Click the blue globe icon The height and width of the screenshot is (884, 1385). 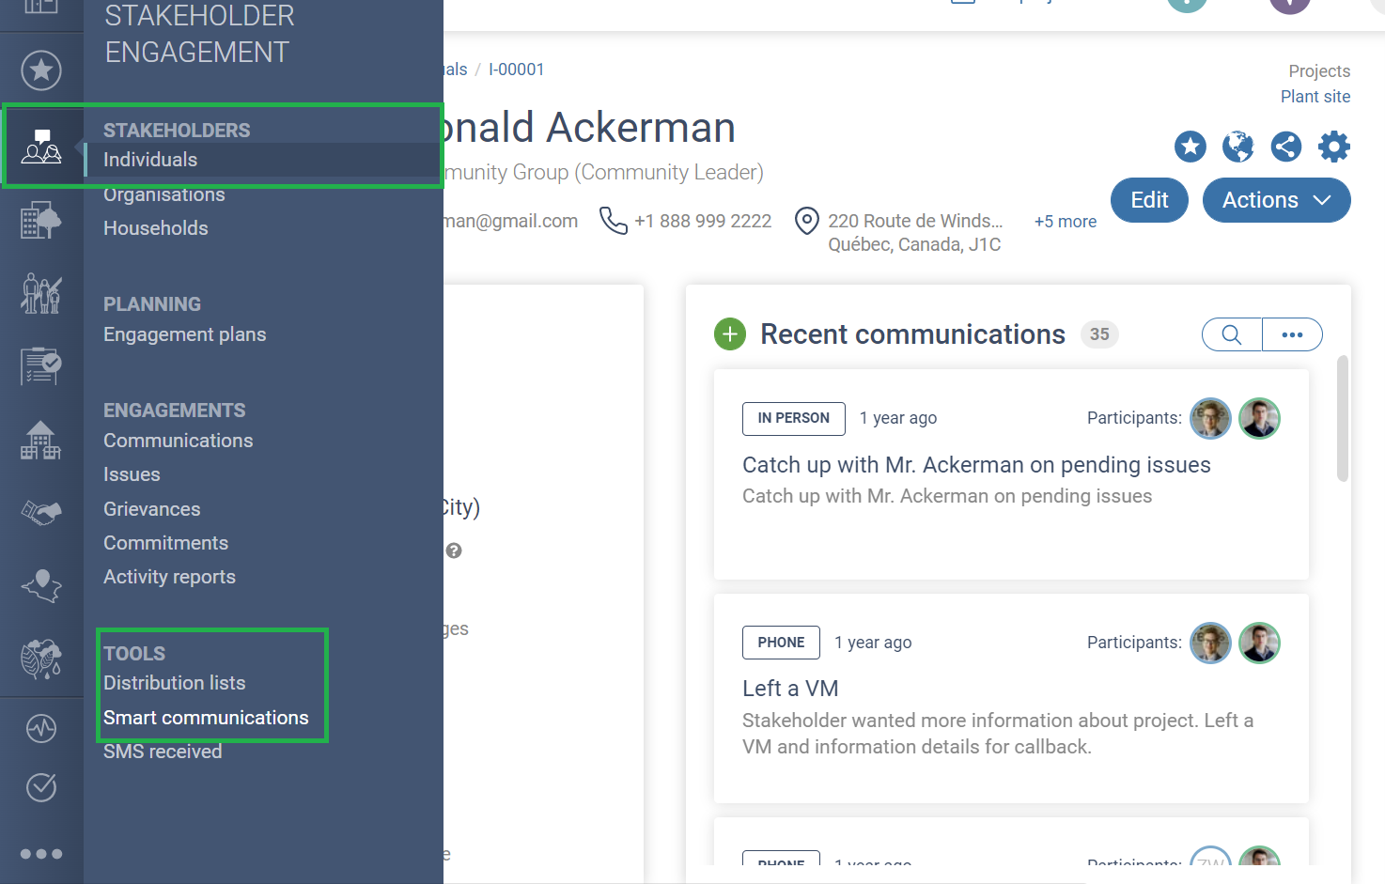pyautogui.click(x=1238, y=147)
